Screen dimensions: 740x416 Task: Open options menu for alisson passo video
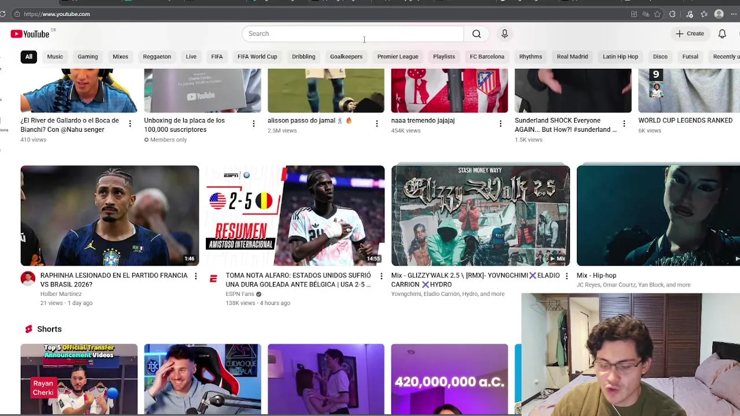tap(377, 124)
